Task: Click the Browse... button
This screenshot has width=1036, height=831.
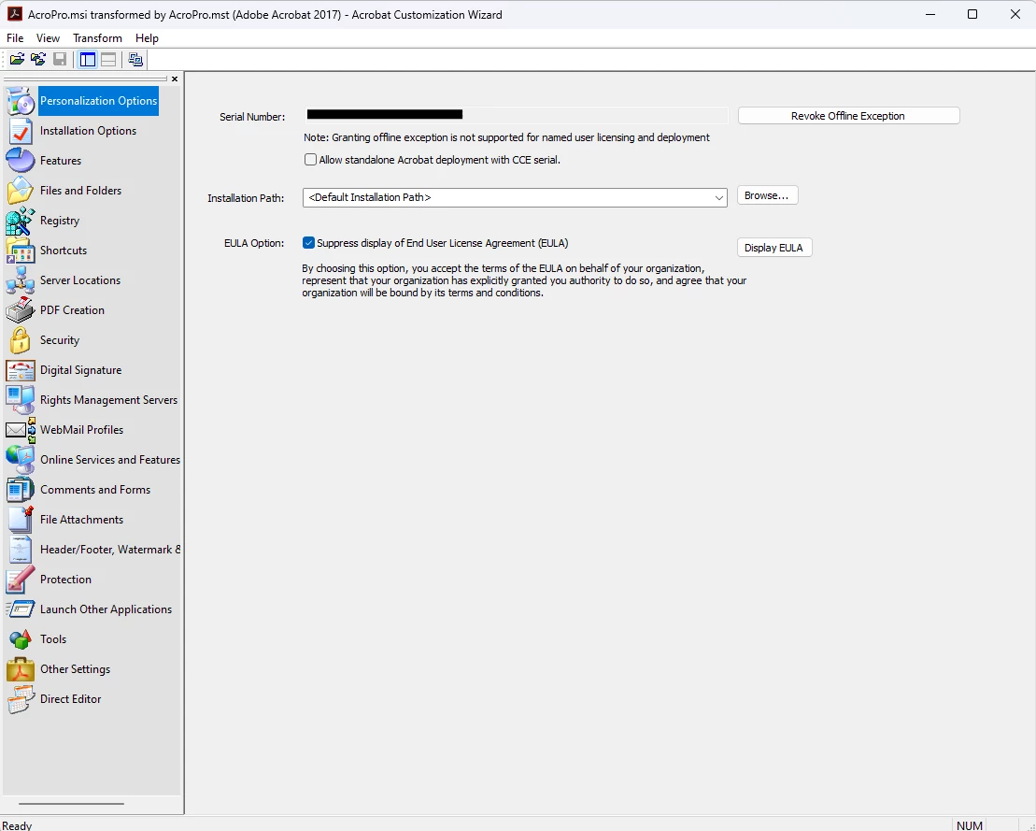Action: [x=767, y=195]
